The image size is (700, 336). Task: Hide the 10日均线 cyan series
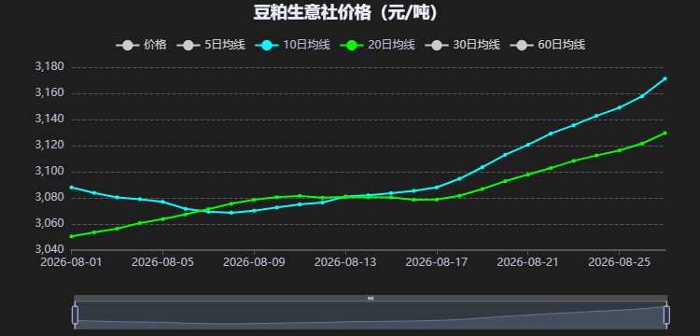[293, 45]
